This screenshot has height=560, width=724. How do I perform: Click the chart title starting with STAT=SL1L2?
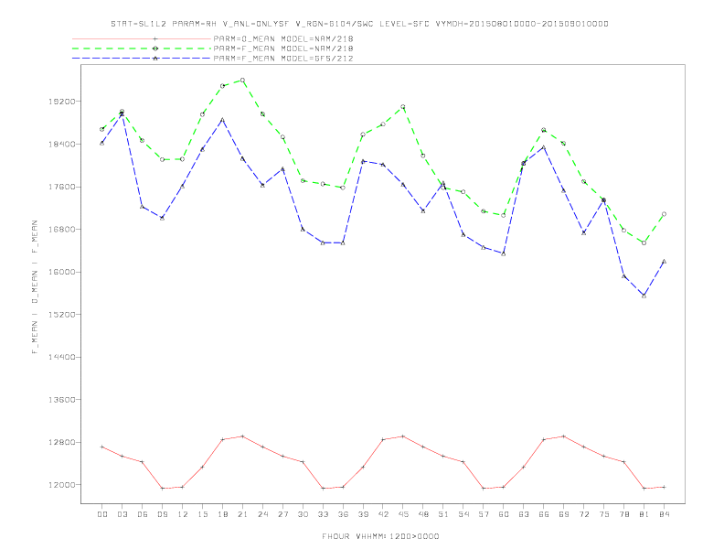359,24
